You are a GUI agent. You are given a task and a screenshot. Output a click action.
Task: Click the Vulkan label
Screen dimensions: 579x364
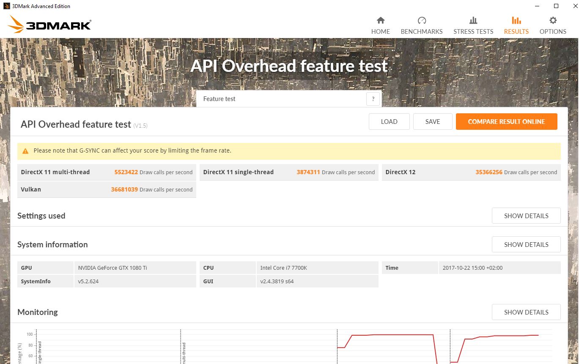31,189
